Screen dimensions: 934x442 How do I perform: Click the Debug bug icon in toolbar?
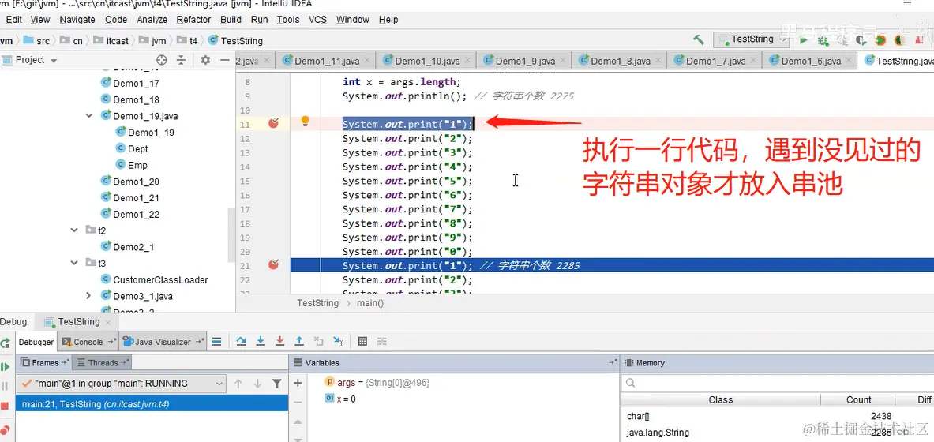coord(823,40)
